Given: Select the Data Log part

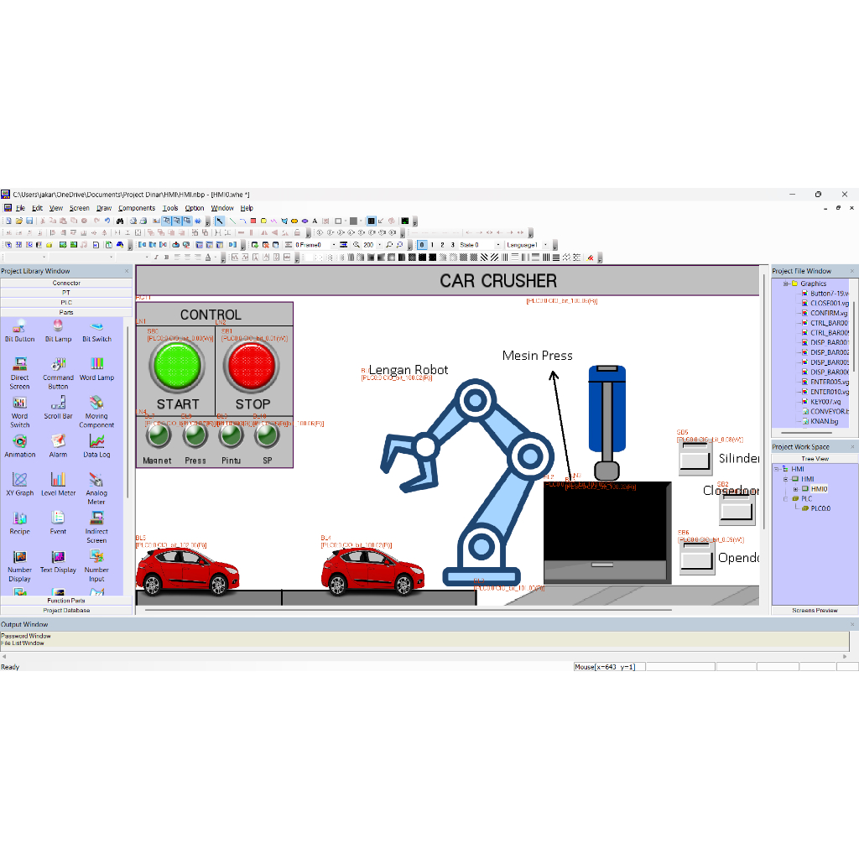Looking at the screenshot, I should coord(96,449).
